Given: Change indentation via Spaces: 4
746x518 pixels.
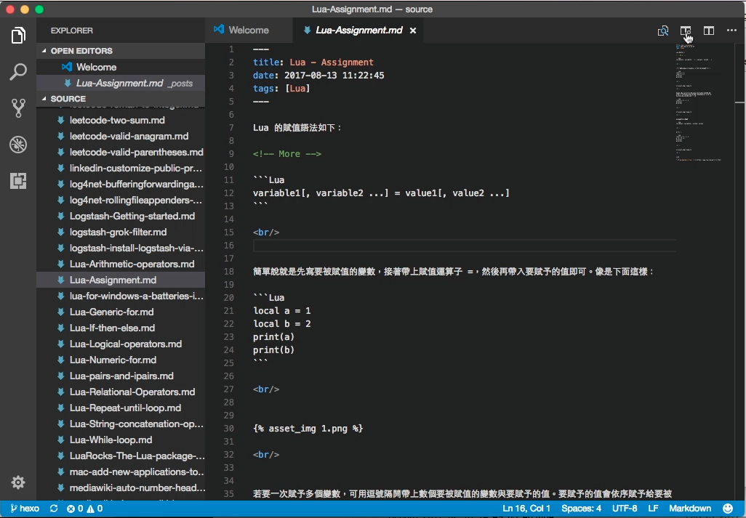Looking at the screenshot, I should 581,509.
